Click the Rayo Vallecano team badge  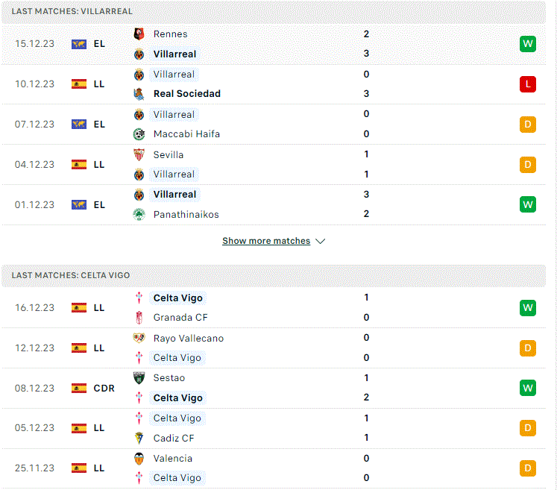click(x=139, y=338)
